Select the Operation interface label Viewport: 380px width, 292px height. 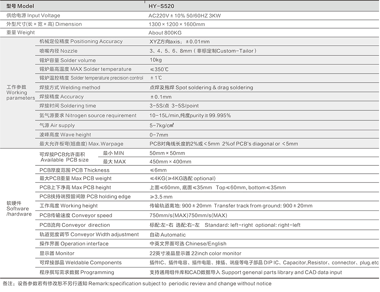point(74,244)
